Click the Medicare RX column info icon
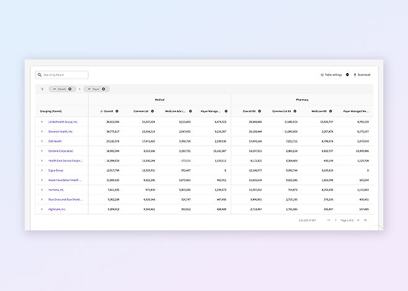 (x=331, y=111)
